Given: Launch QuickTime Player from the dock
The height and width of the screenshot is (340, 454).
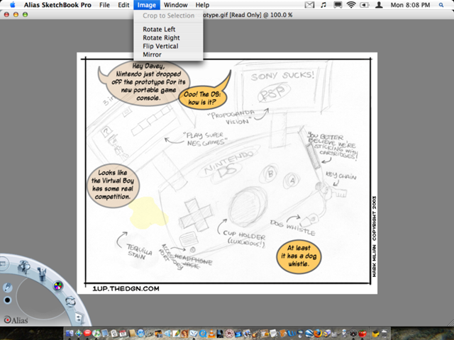Looking at the screenshot, I should coord(203,334).
